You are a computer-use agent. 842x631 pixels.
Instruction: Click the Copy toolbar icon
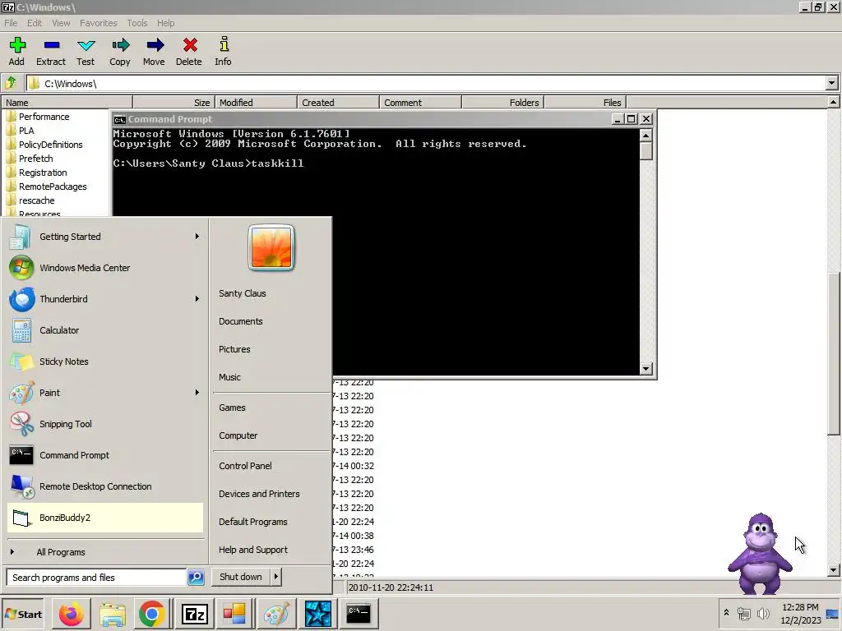120,45
